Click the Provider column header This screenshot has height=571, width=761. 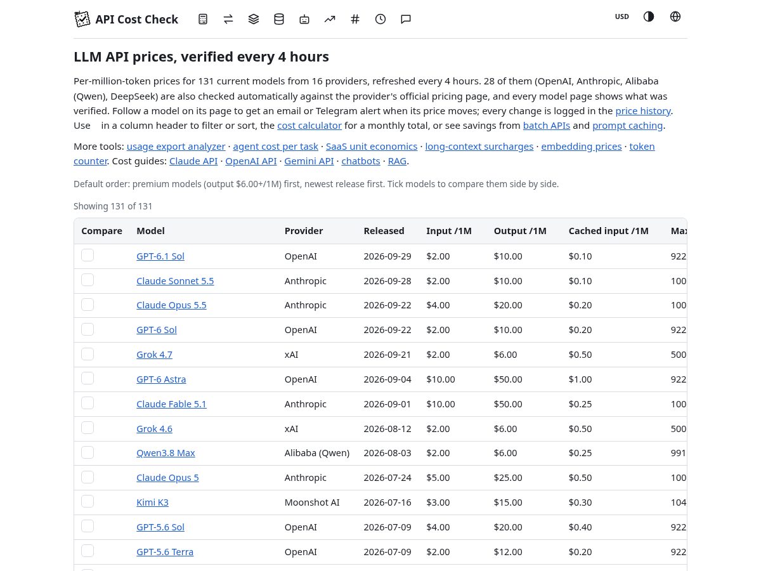[x=304, y=231]
